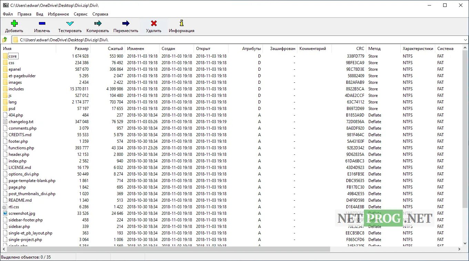Screen dimensions: 469x261
Task: Select the footer.php file name
Action: (18, 141)
